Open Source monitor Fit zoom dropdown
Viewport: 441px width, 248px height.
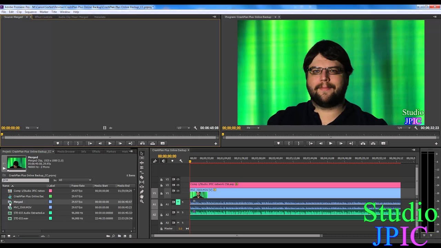32,128
